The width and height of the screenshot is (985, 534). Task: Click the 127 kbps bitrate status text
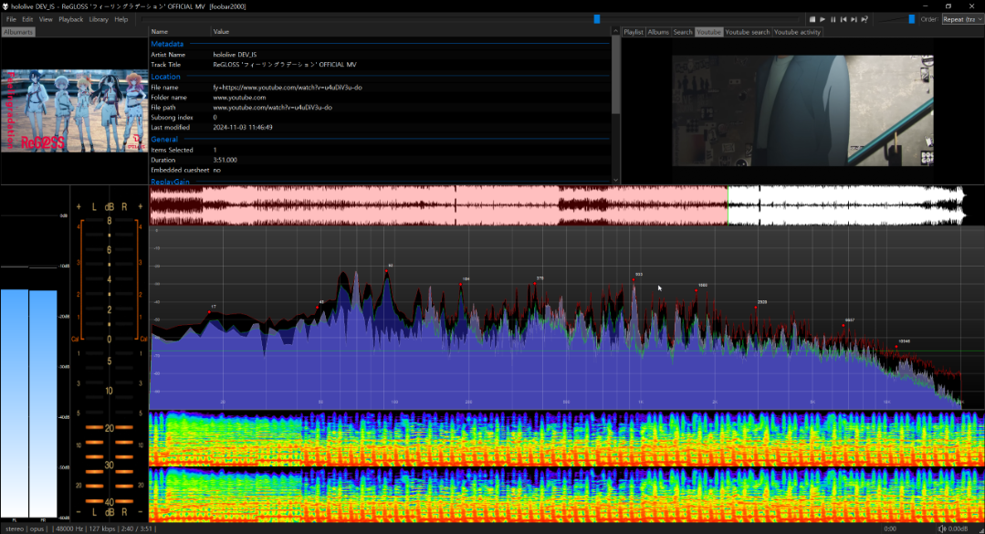101,529
